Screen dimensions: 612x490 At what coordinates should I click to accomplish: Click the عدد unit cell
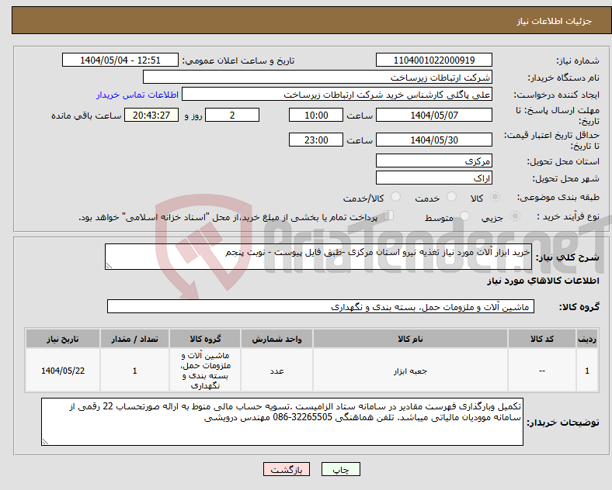276,371
